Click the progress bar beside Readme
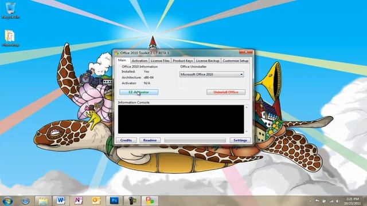 point(195,140)
